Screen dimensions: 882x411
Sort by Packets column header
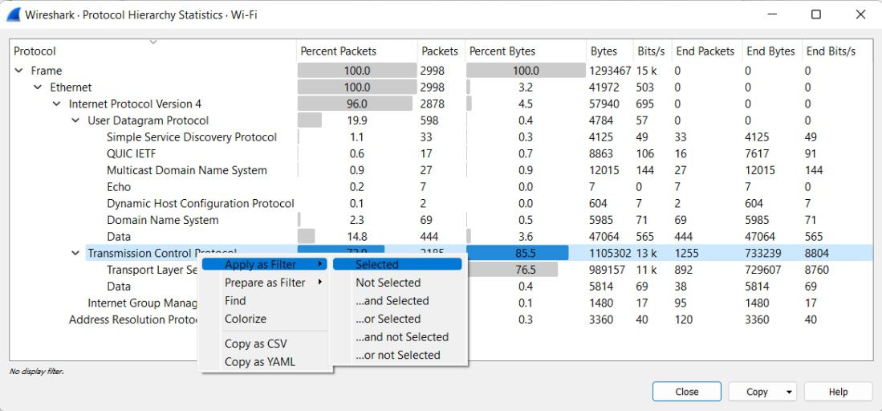pyautogui.click(x=441, y=51)
